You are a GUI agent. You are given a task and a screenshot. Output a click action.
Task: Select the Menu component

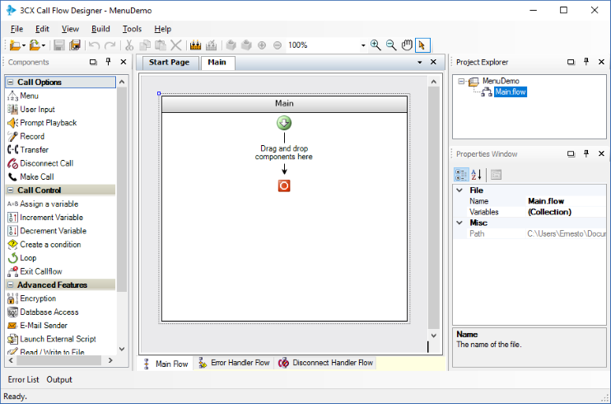(x=23, y=96)
